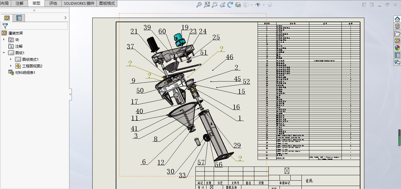Open the Custom Properties icon in task pane
The image size is (401, 189).
click(x=397, y=55)
